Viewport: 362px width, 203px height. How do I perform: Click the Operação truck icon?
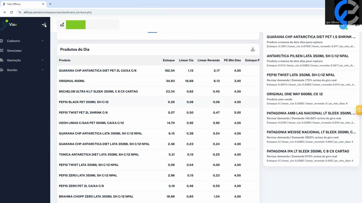2,60
